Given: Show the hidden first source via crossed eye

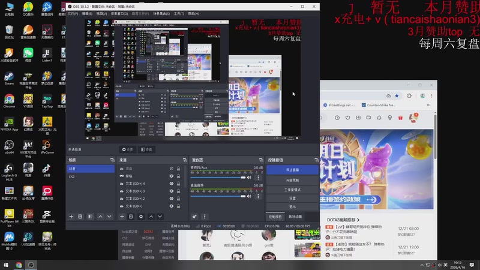Looking at the screenshot, I should pos(172,169).
